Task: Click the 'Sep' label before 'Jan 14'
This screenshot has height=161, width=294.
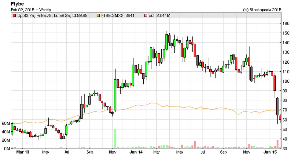Action: pyautogui.click(x=90, y=152)
